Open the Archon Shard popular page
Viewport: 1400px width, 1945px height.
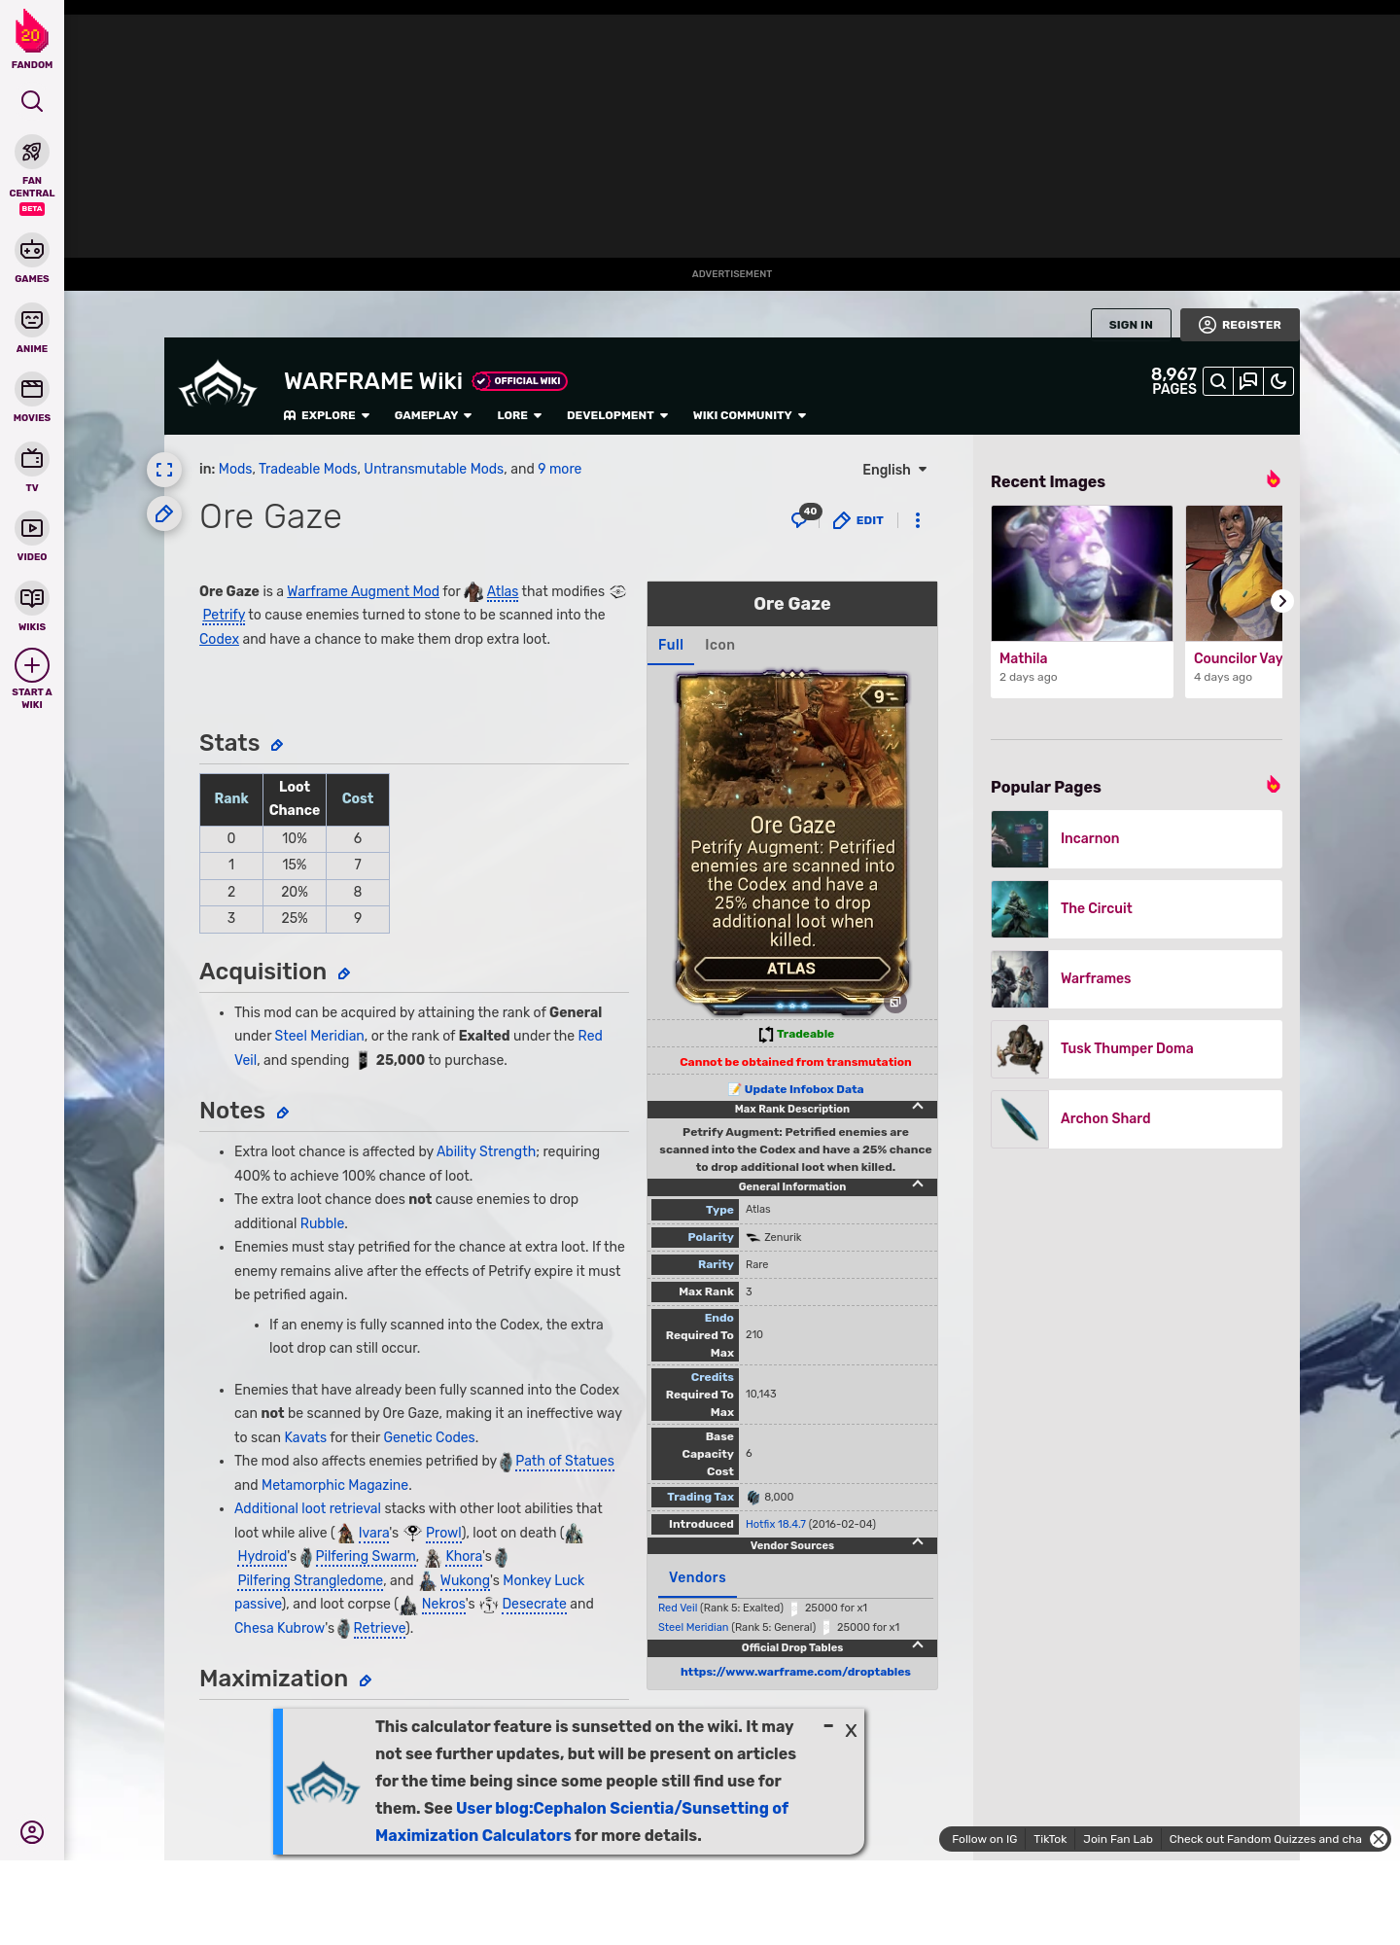[x=1137, y=1119]
